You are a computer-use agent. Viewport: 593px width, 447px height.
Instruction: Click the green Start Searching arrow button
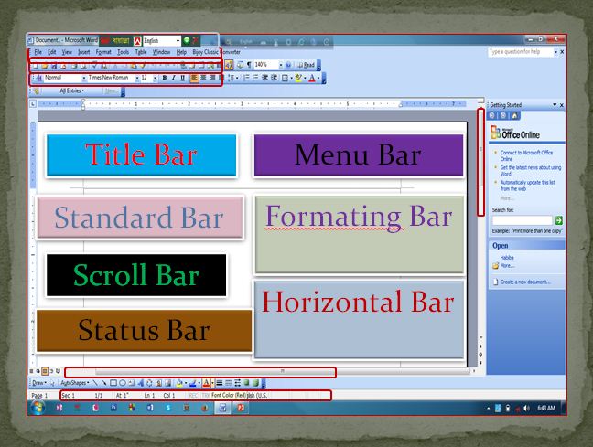(558, 220)
